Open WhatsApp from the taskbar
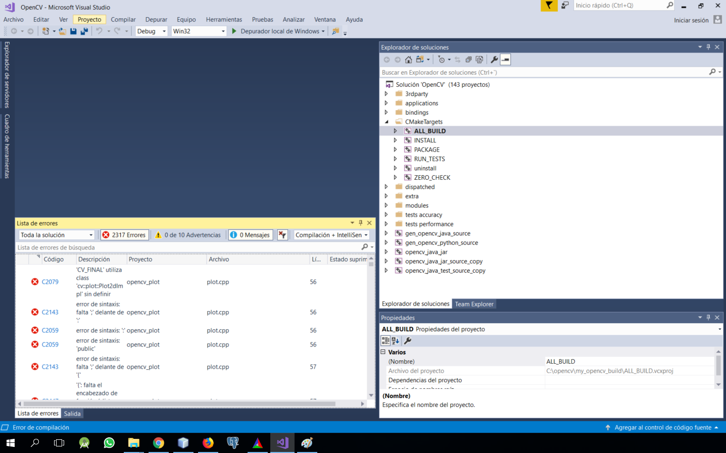 pyautogui.click(x=109, y=443)
